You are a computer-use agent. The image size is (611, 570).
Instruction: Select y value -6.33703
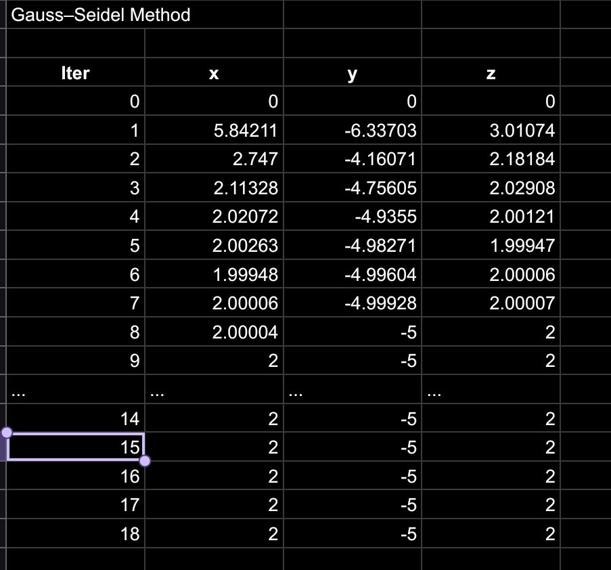(353, 130)
